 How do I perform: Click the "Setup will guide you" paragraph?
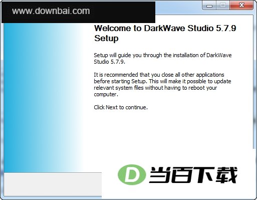point(163,59)
